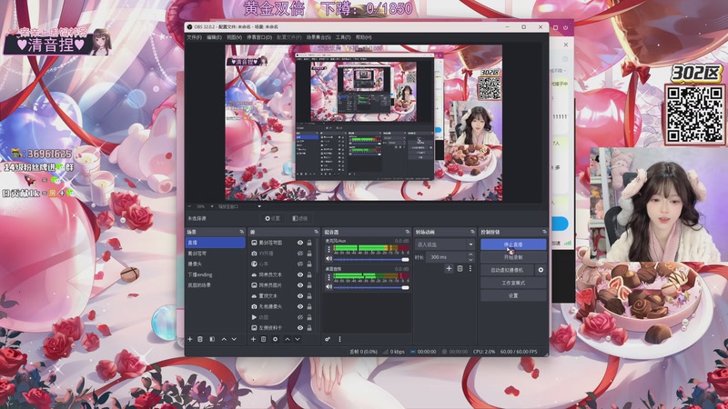Toggle 工作室模式 button

513,283
